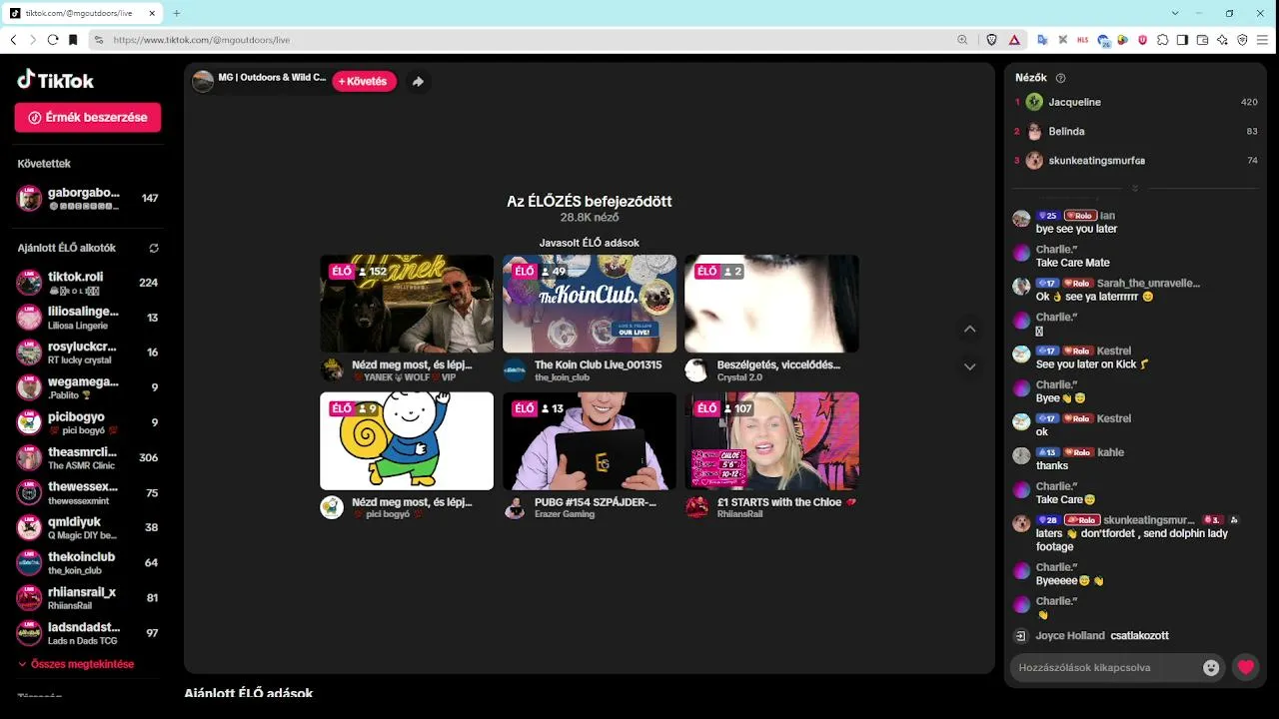
Task: Open the VPN shield toolbar icon
Action: click(x=1242, y=40)
